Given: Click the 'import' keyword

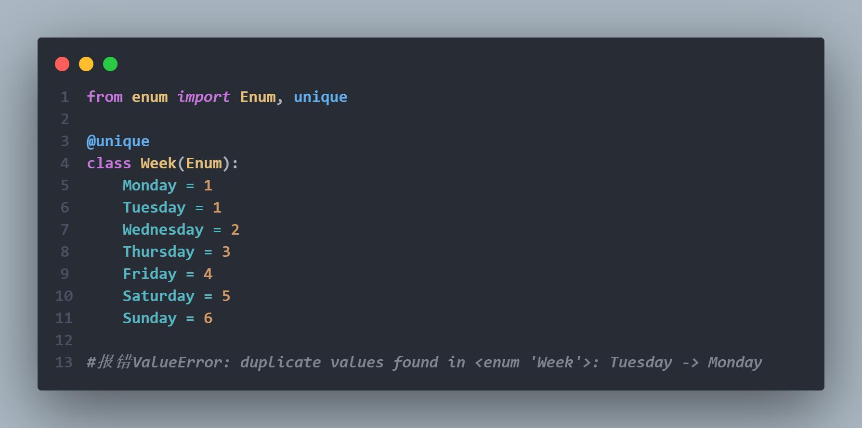Looking at the screenshot, I should [x=204, y=97].
